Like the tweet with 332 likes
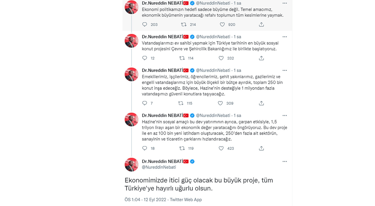 coord(221,58)
